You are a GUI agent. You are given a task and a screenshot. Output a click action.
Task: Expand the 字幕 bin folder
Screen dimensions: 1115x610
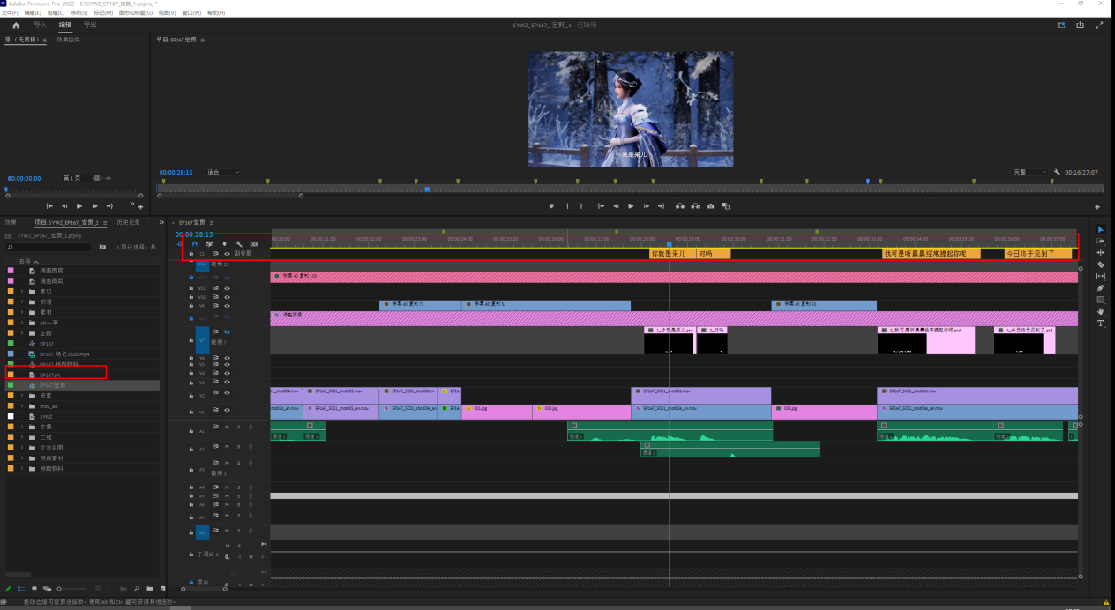(22, 427)
